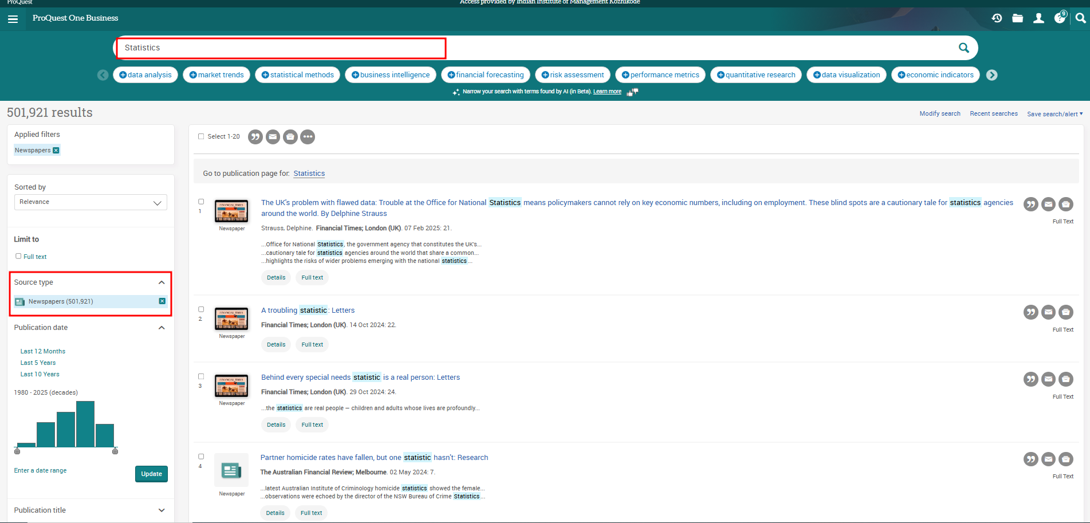Open the My Research folder icon
This screenshot has height=523, width=1090.
[1017, 18]
